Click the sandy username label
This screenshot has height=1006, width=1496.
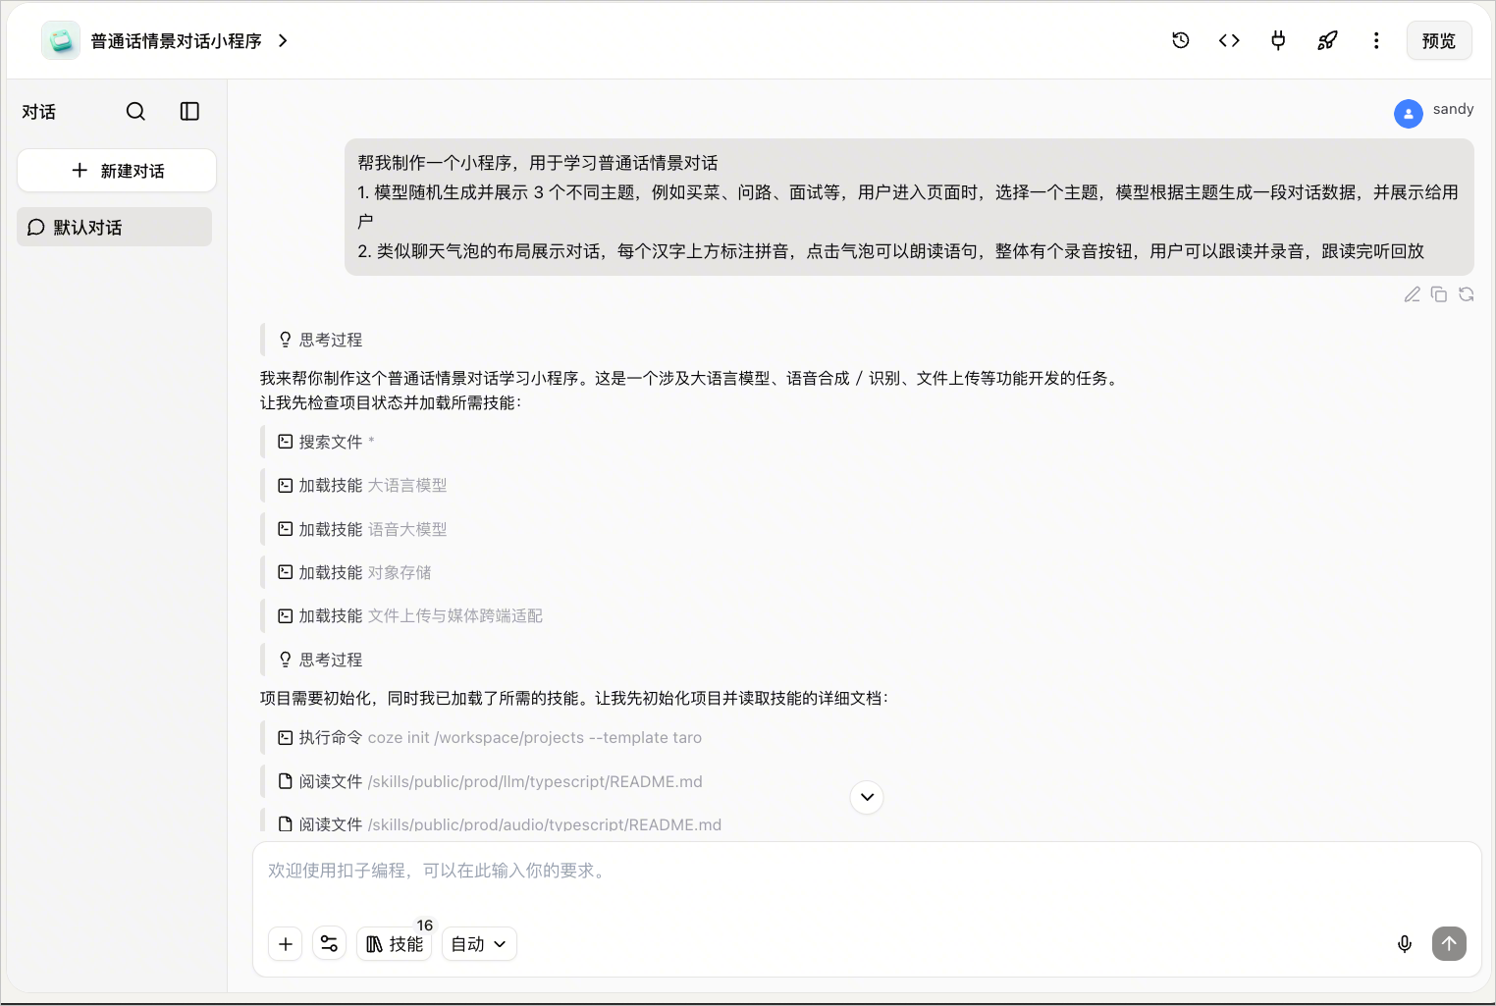(x=1453, y=109)
